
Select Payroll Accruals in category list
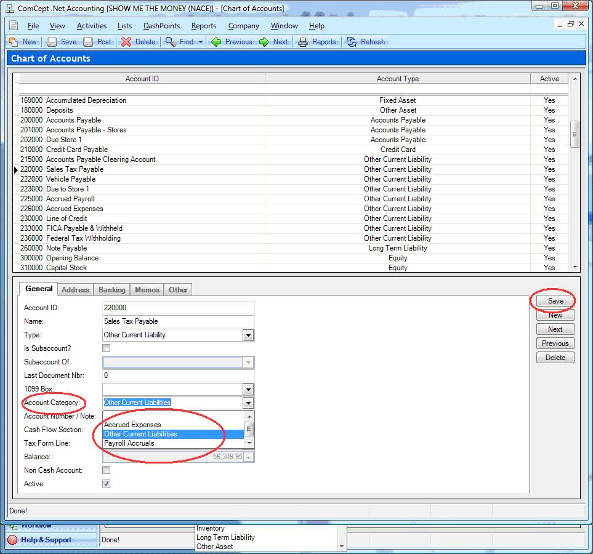point(129,443)
